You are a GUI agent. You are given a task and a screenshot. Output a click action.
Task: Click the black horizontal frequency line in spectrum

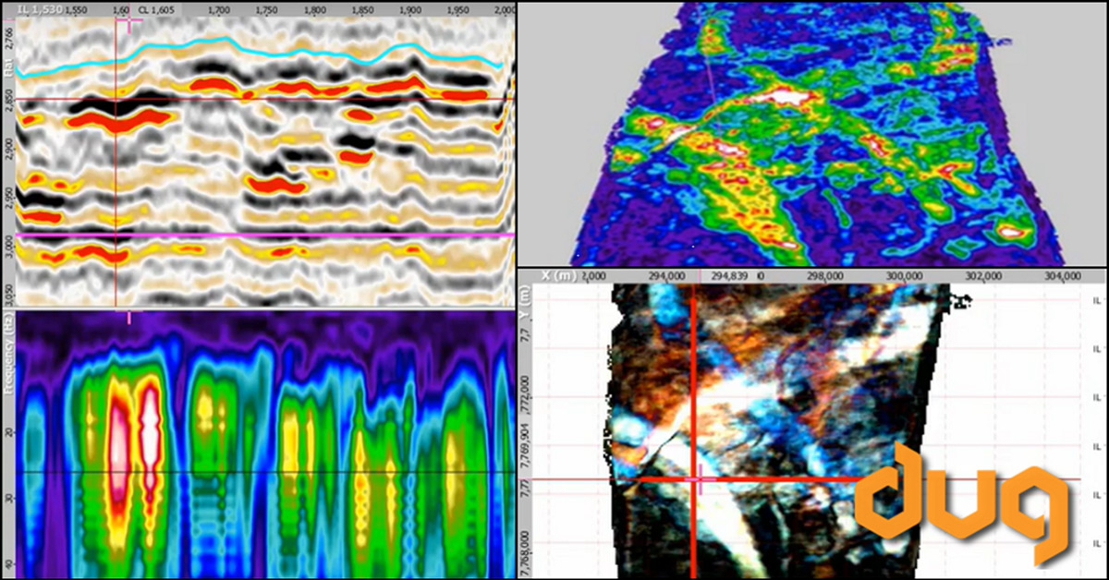[277, 473]
